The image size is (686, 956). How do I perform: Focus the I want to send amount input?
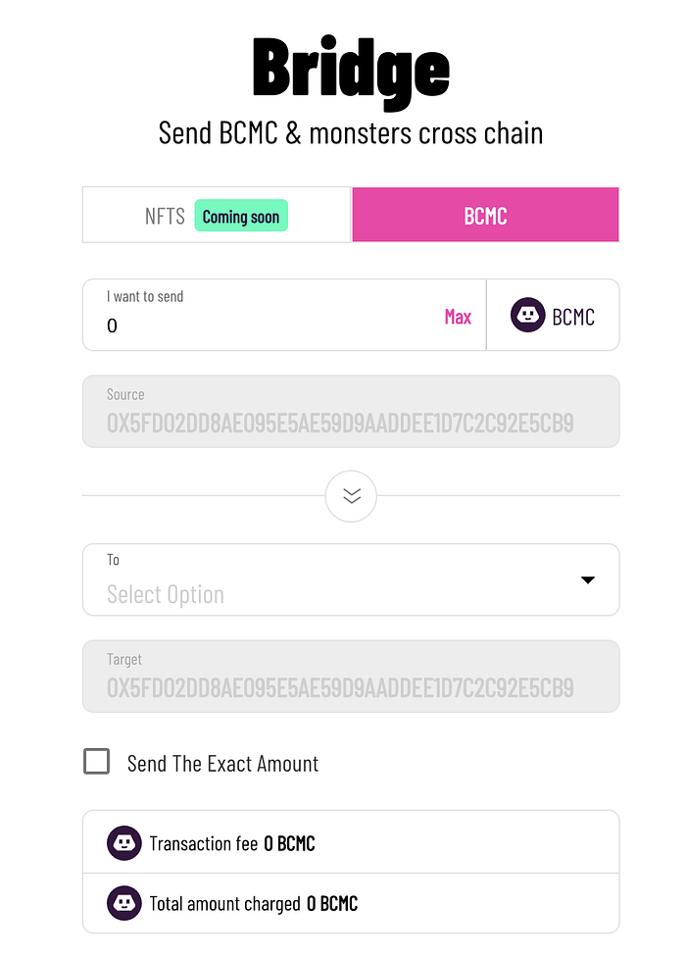(x=265, y=326)
